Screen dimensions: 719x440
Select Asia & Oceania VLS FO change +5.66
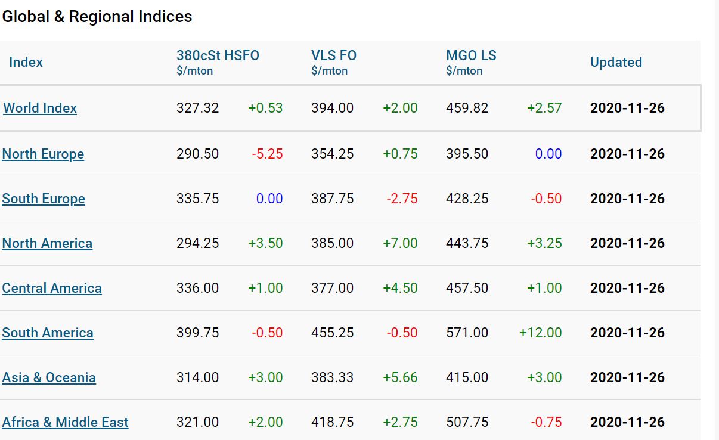[x=400, y=377]
